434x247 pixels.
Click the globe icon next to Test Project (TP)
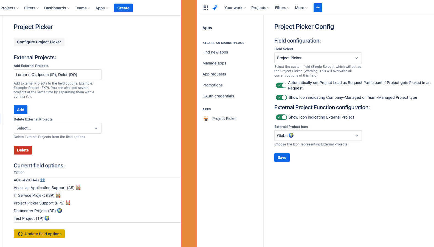click(47, 218)
